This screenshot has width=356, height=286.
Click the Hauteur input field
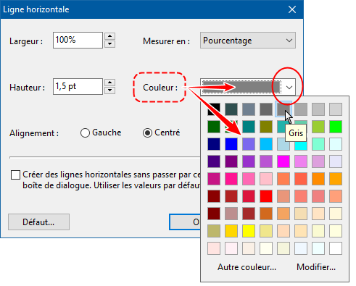coord(78,86)
